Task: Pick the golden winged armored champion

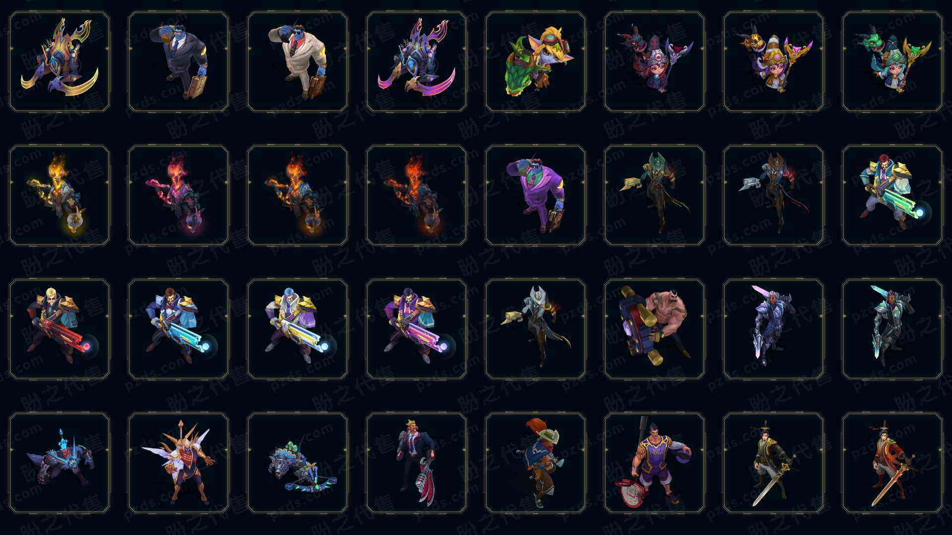Action: click(178, 463)
